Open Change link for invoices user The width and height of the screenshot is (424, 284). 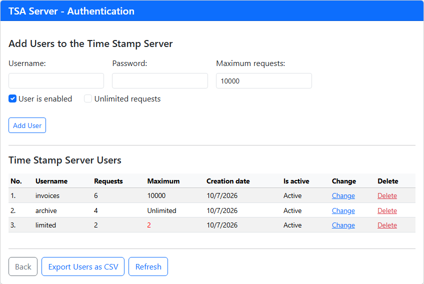pyautogui.click(x=343, y=195)
